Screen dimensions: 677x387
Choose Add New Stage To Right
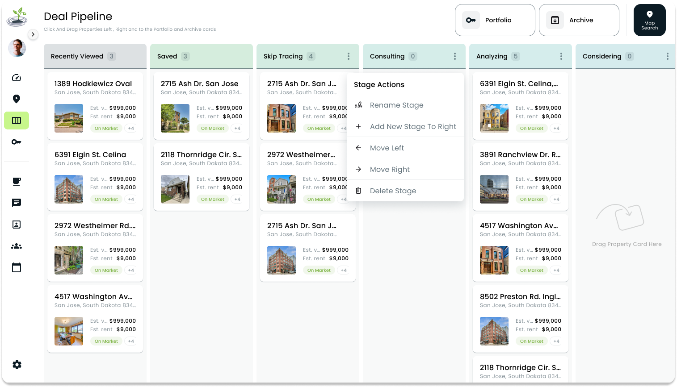click(405, 127)
